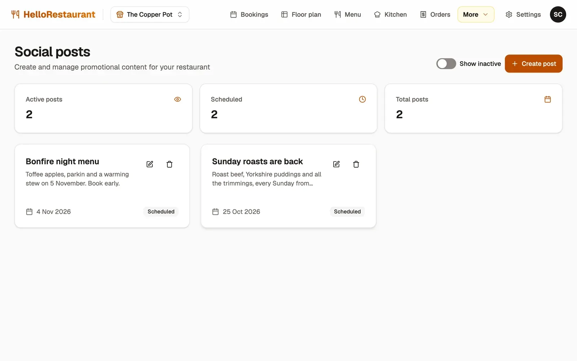Viewport: 577px width, 361px height.
Task: Edit the Sunday roasts are back post
Action: [x=336, y=164]
